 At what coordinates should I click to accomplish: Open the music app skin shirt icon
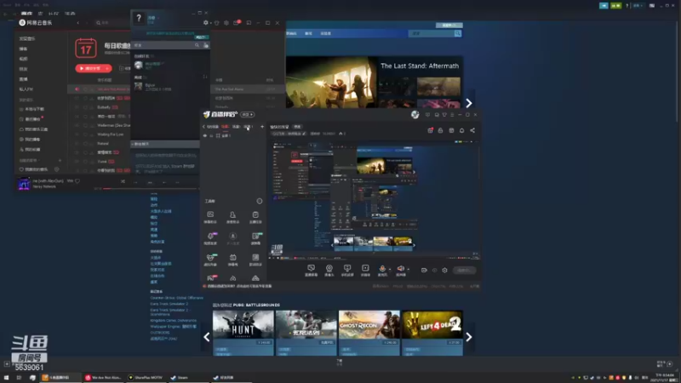(217, 23)
